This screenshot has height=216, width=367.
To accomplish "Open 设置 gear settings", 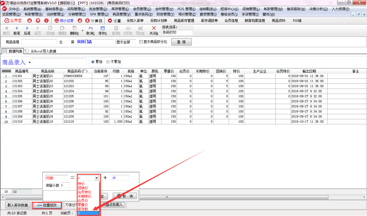I will click(114, 21).
